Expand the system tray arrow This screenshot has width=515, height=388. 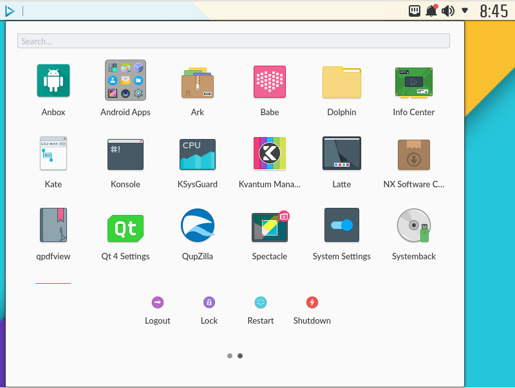(465, 10)
